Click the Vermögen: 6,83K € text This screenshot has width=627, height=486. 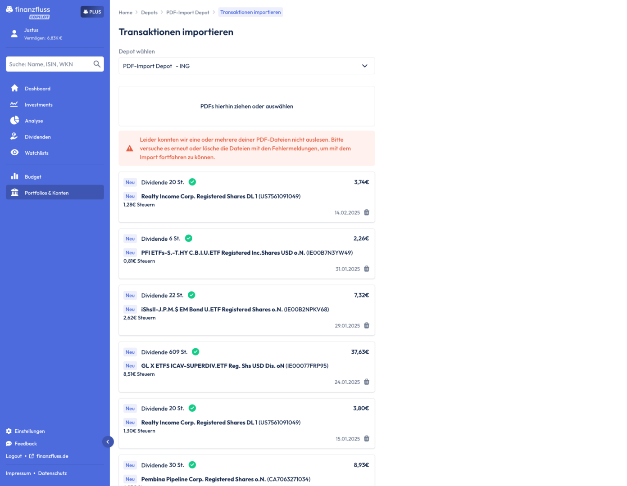[43, 38]
